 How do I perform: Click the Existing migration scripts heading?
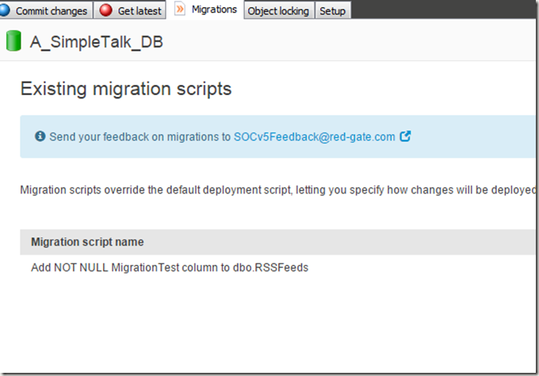[x=126, y=89]
